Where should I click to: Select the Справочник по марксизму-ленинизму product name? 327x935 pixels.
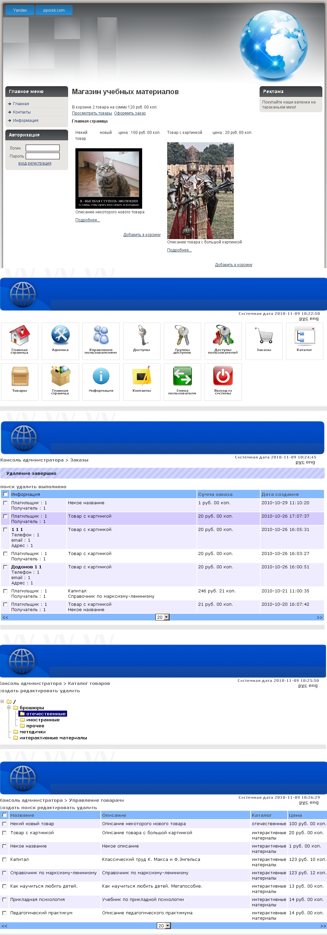pos(53,873)
